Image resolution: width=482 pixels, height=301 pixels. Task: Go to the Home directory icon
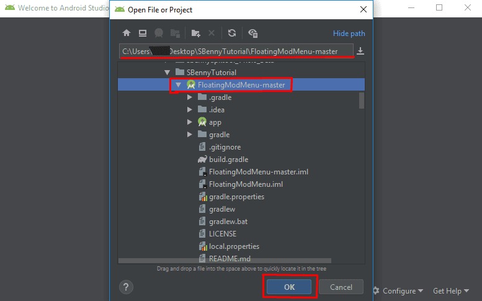127,33
